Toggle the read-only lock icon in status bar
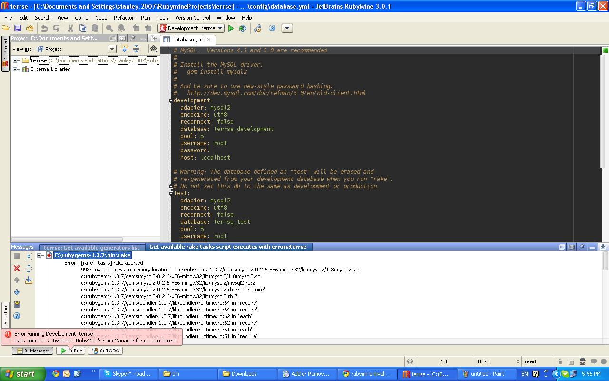Viewport: 609px width, 381px height. 560,361
